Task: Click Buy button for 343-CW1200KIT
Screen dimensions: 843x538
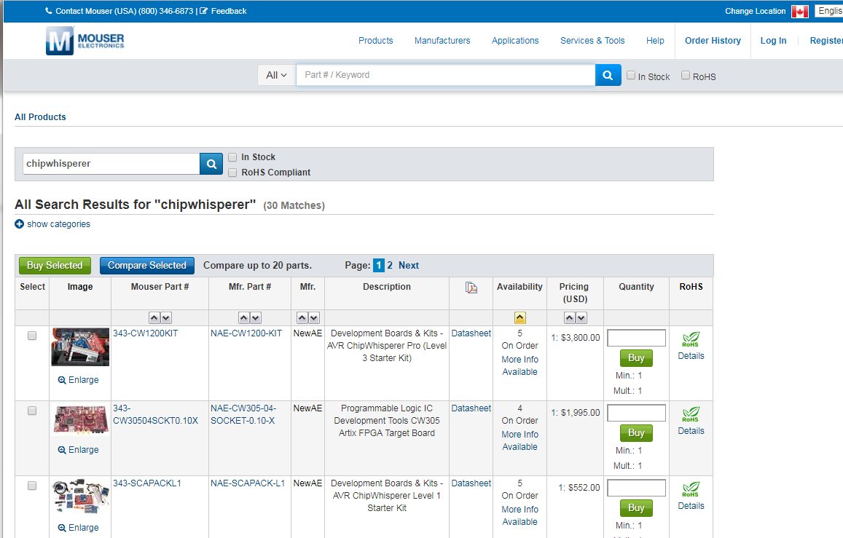Action: pos(636,358)
